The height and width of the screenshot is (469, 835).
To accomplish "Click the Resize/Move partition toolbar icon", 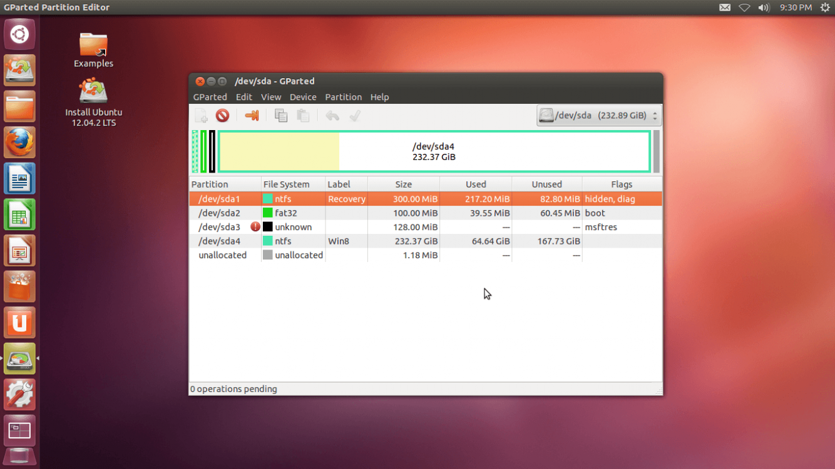I will click(x=252, y=116).
